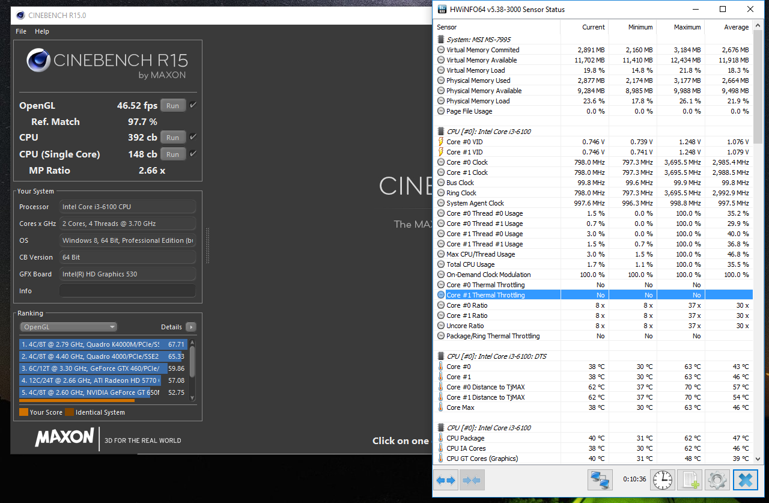Click the Info input field

(x=127, y=291)
